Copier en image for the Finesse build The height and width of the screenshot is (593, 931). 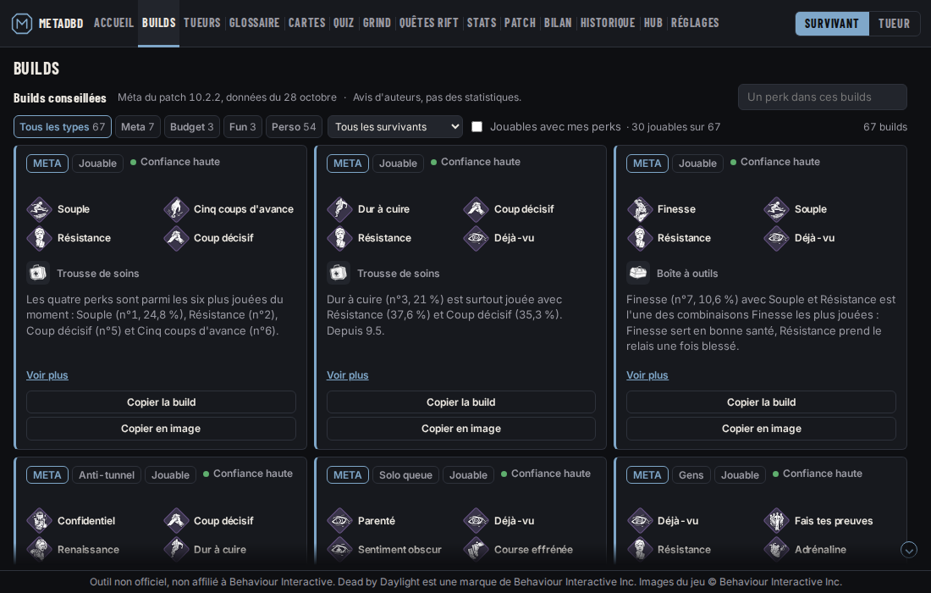pyautogui.click(x=761, y=429)
